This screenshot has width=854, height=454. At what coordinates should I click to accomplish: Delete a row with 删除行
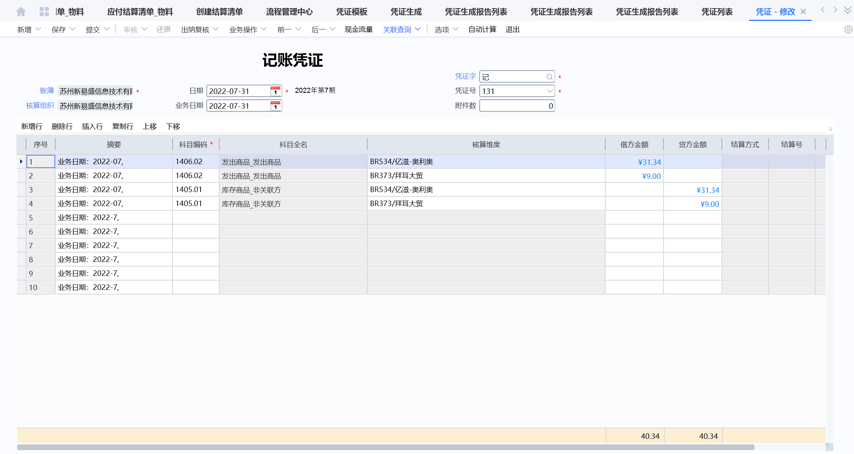(x=62, y=126)
